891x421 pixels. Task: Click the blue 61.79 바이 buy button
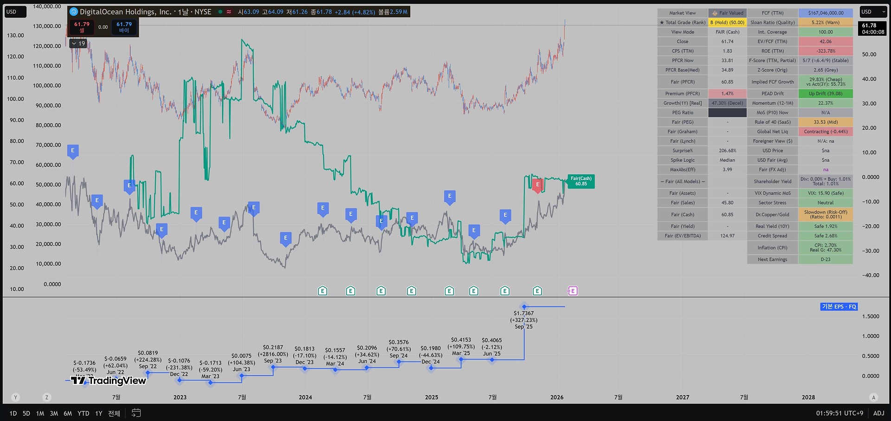coord(124,27)
